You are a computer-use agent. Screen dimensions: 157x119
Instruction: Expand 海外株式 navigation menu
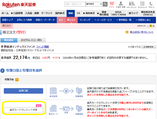(x=89, y=13)
